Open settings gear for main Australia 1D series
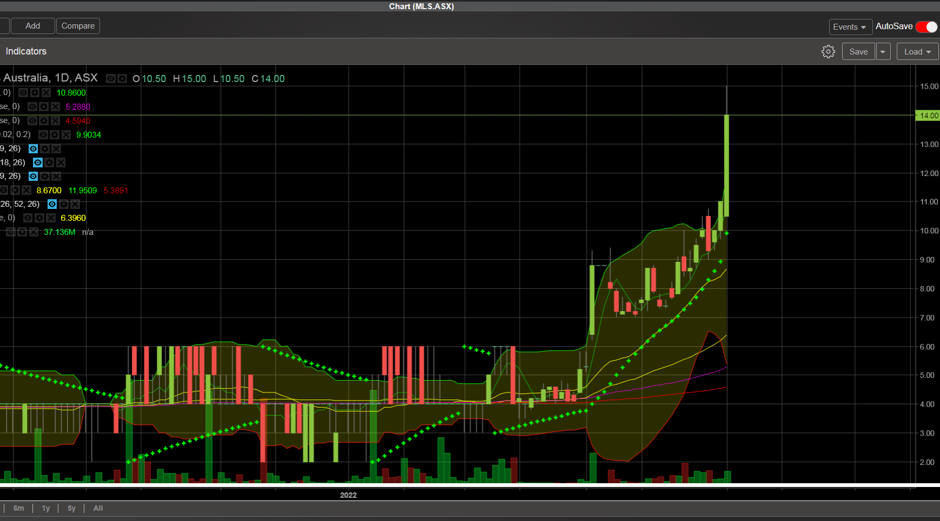 (122, 79)
